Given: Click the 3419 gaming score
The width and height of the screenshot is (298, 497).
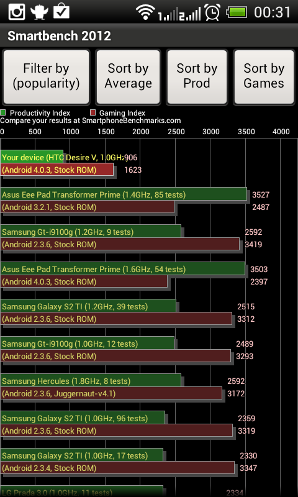Looking at the screenshot, I should coord(253,244).
